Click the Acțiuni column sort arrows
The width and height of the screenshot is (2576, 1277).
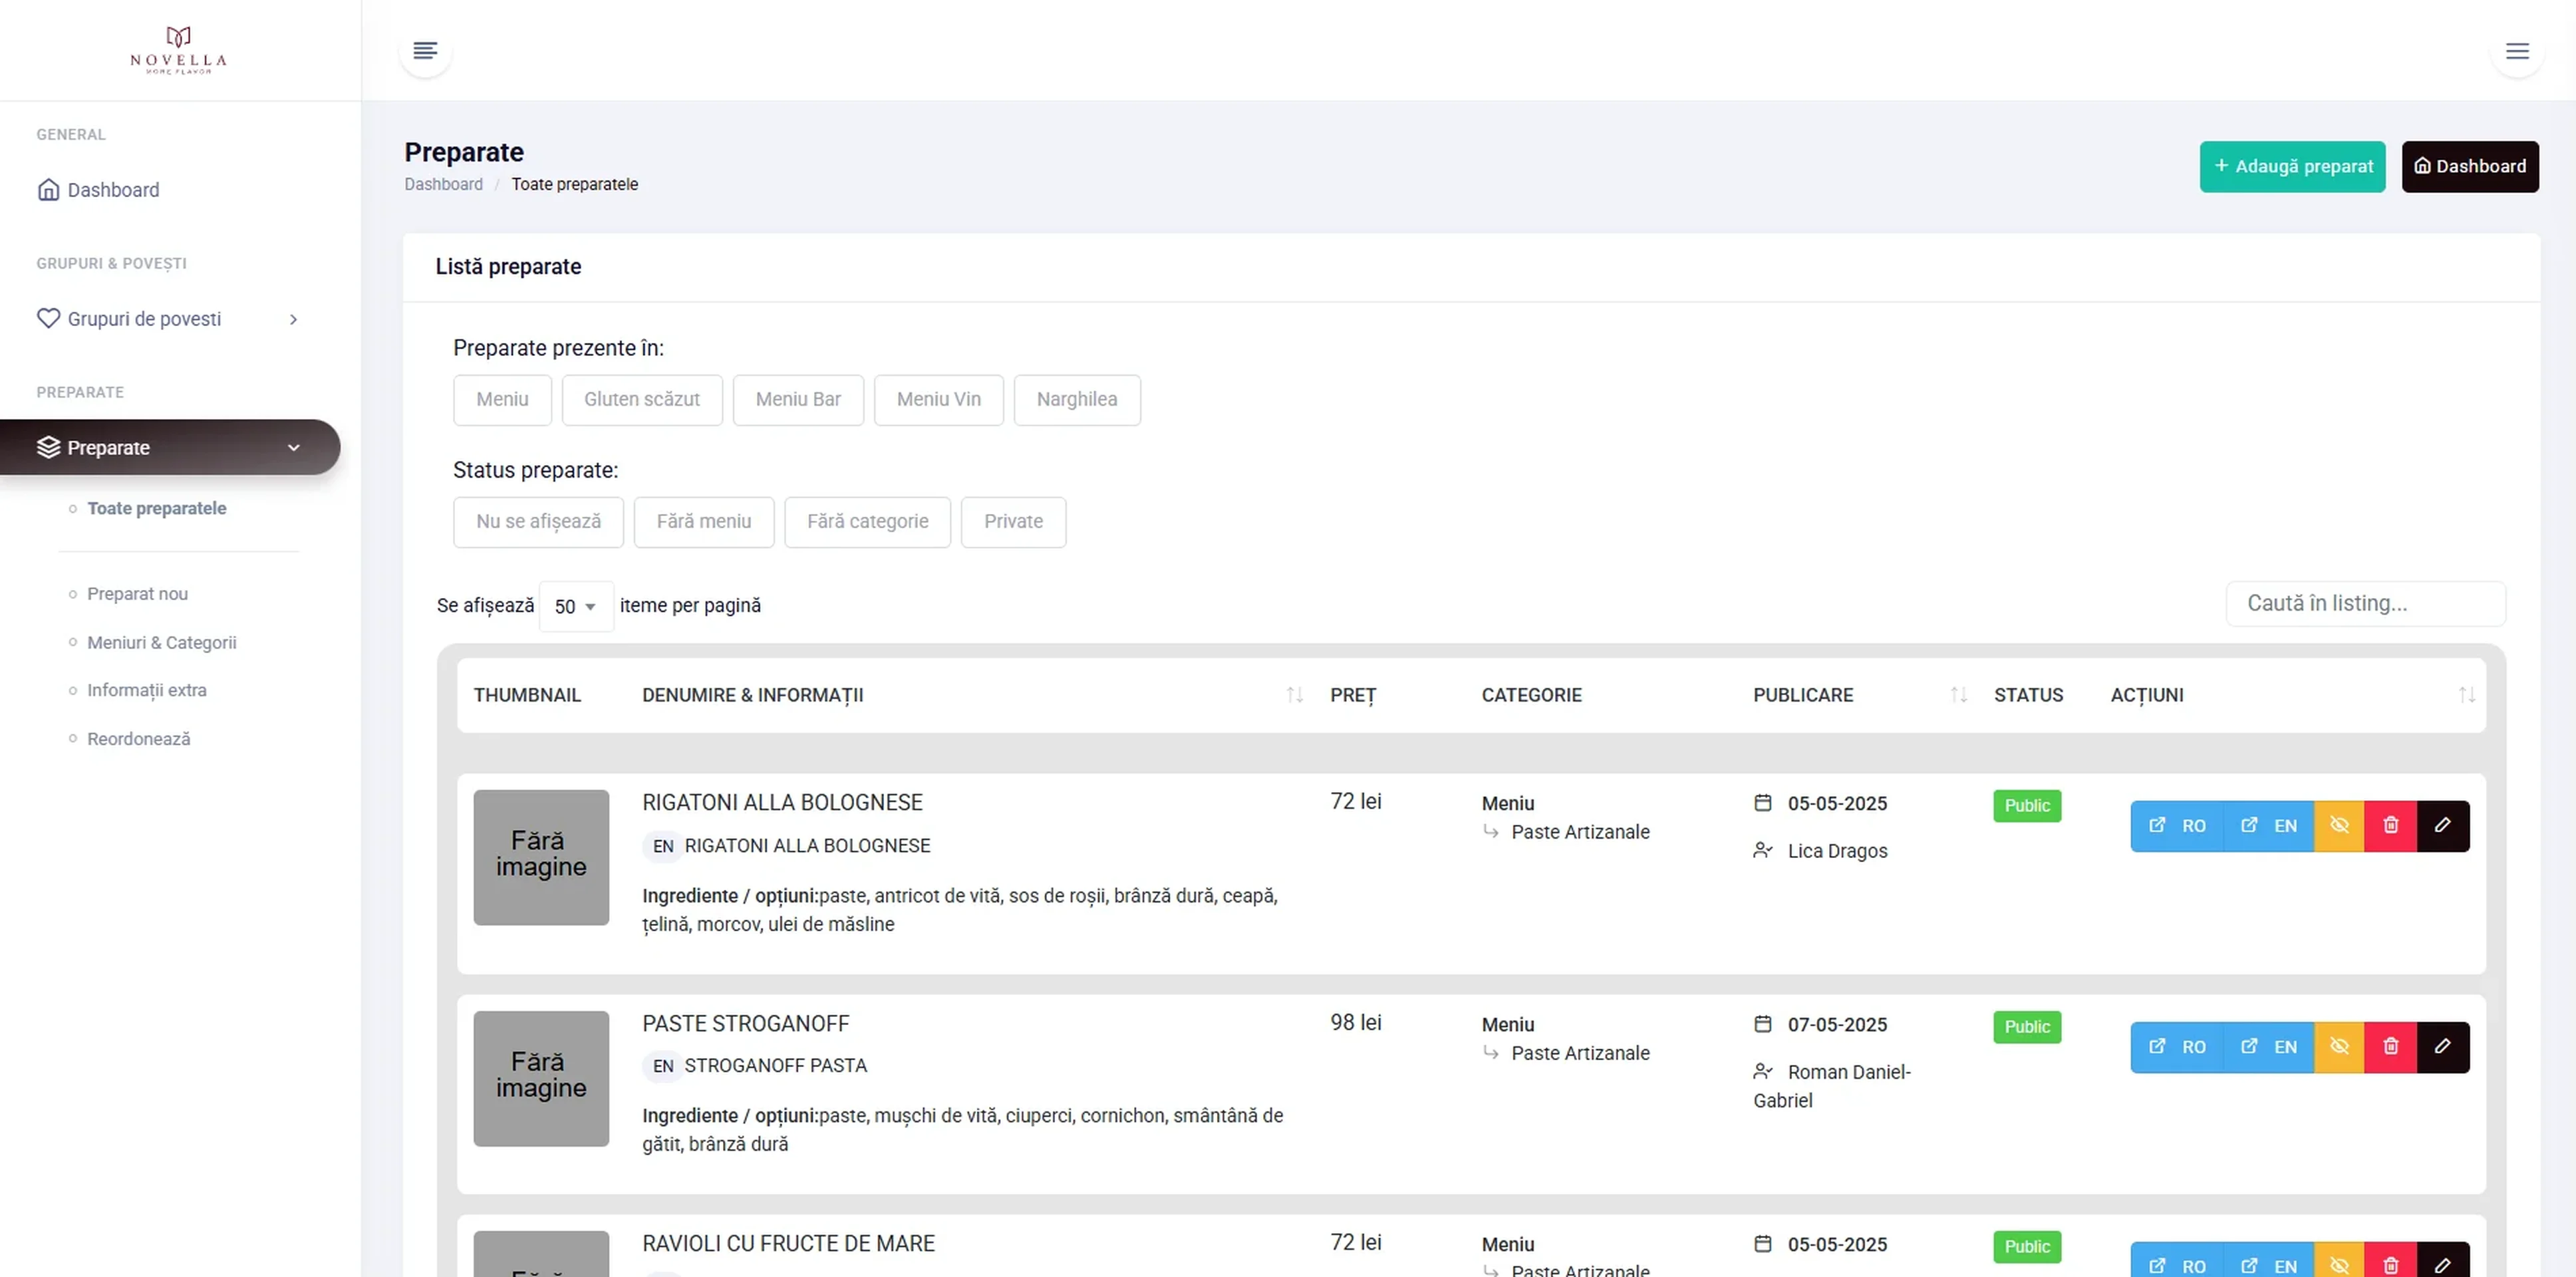tap(2466, 695)
